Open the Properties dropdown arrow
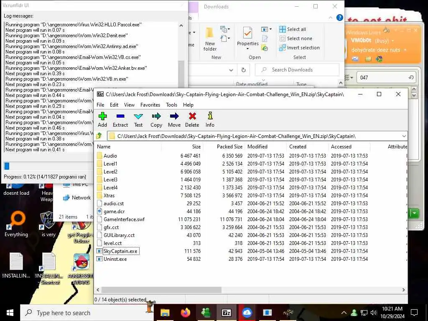428x321 pixels. click(247, 49)
